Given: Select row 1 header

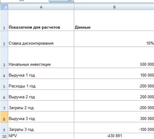Looking at the screenshot, I should [4, 20].
